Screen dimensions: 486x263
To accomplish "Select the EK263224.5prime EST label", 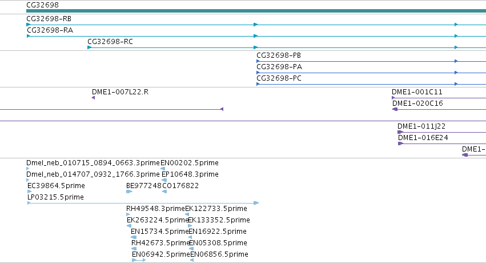I will [x=158, y=220].
